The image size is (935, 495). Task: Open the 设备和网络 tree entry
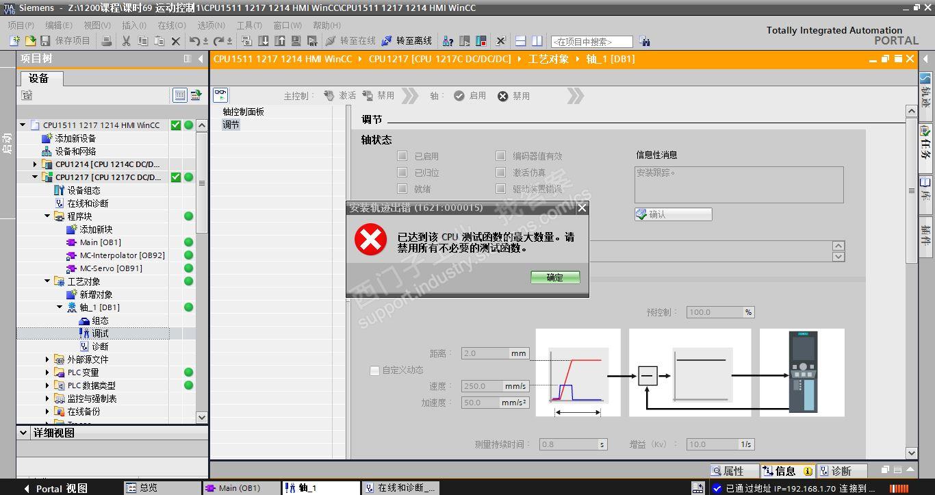75,151
